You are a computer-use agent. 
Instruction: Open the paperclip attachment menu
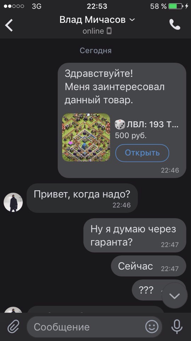pos(13,326)
